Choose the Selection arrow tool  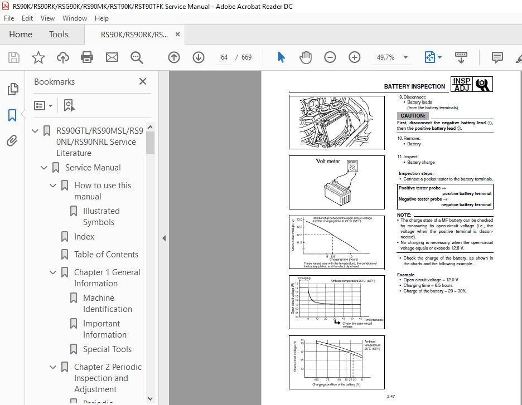point(281,57)
